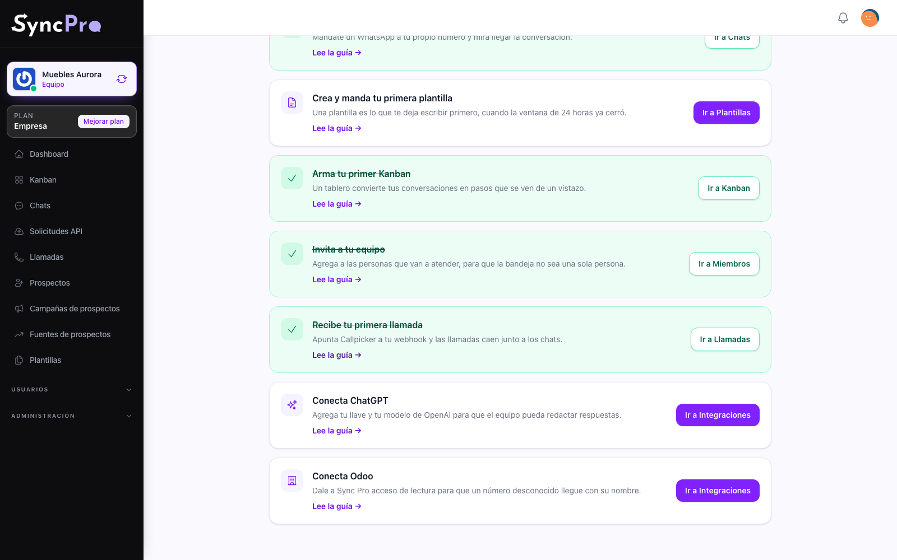Click the user avatar in top bar
Screen dimensions: 897x560
tap(870, 18)
